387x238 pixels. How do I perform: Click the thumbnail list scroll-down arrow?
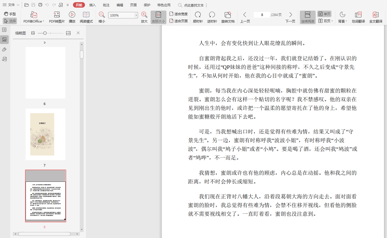[82, 230]
